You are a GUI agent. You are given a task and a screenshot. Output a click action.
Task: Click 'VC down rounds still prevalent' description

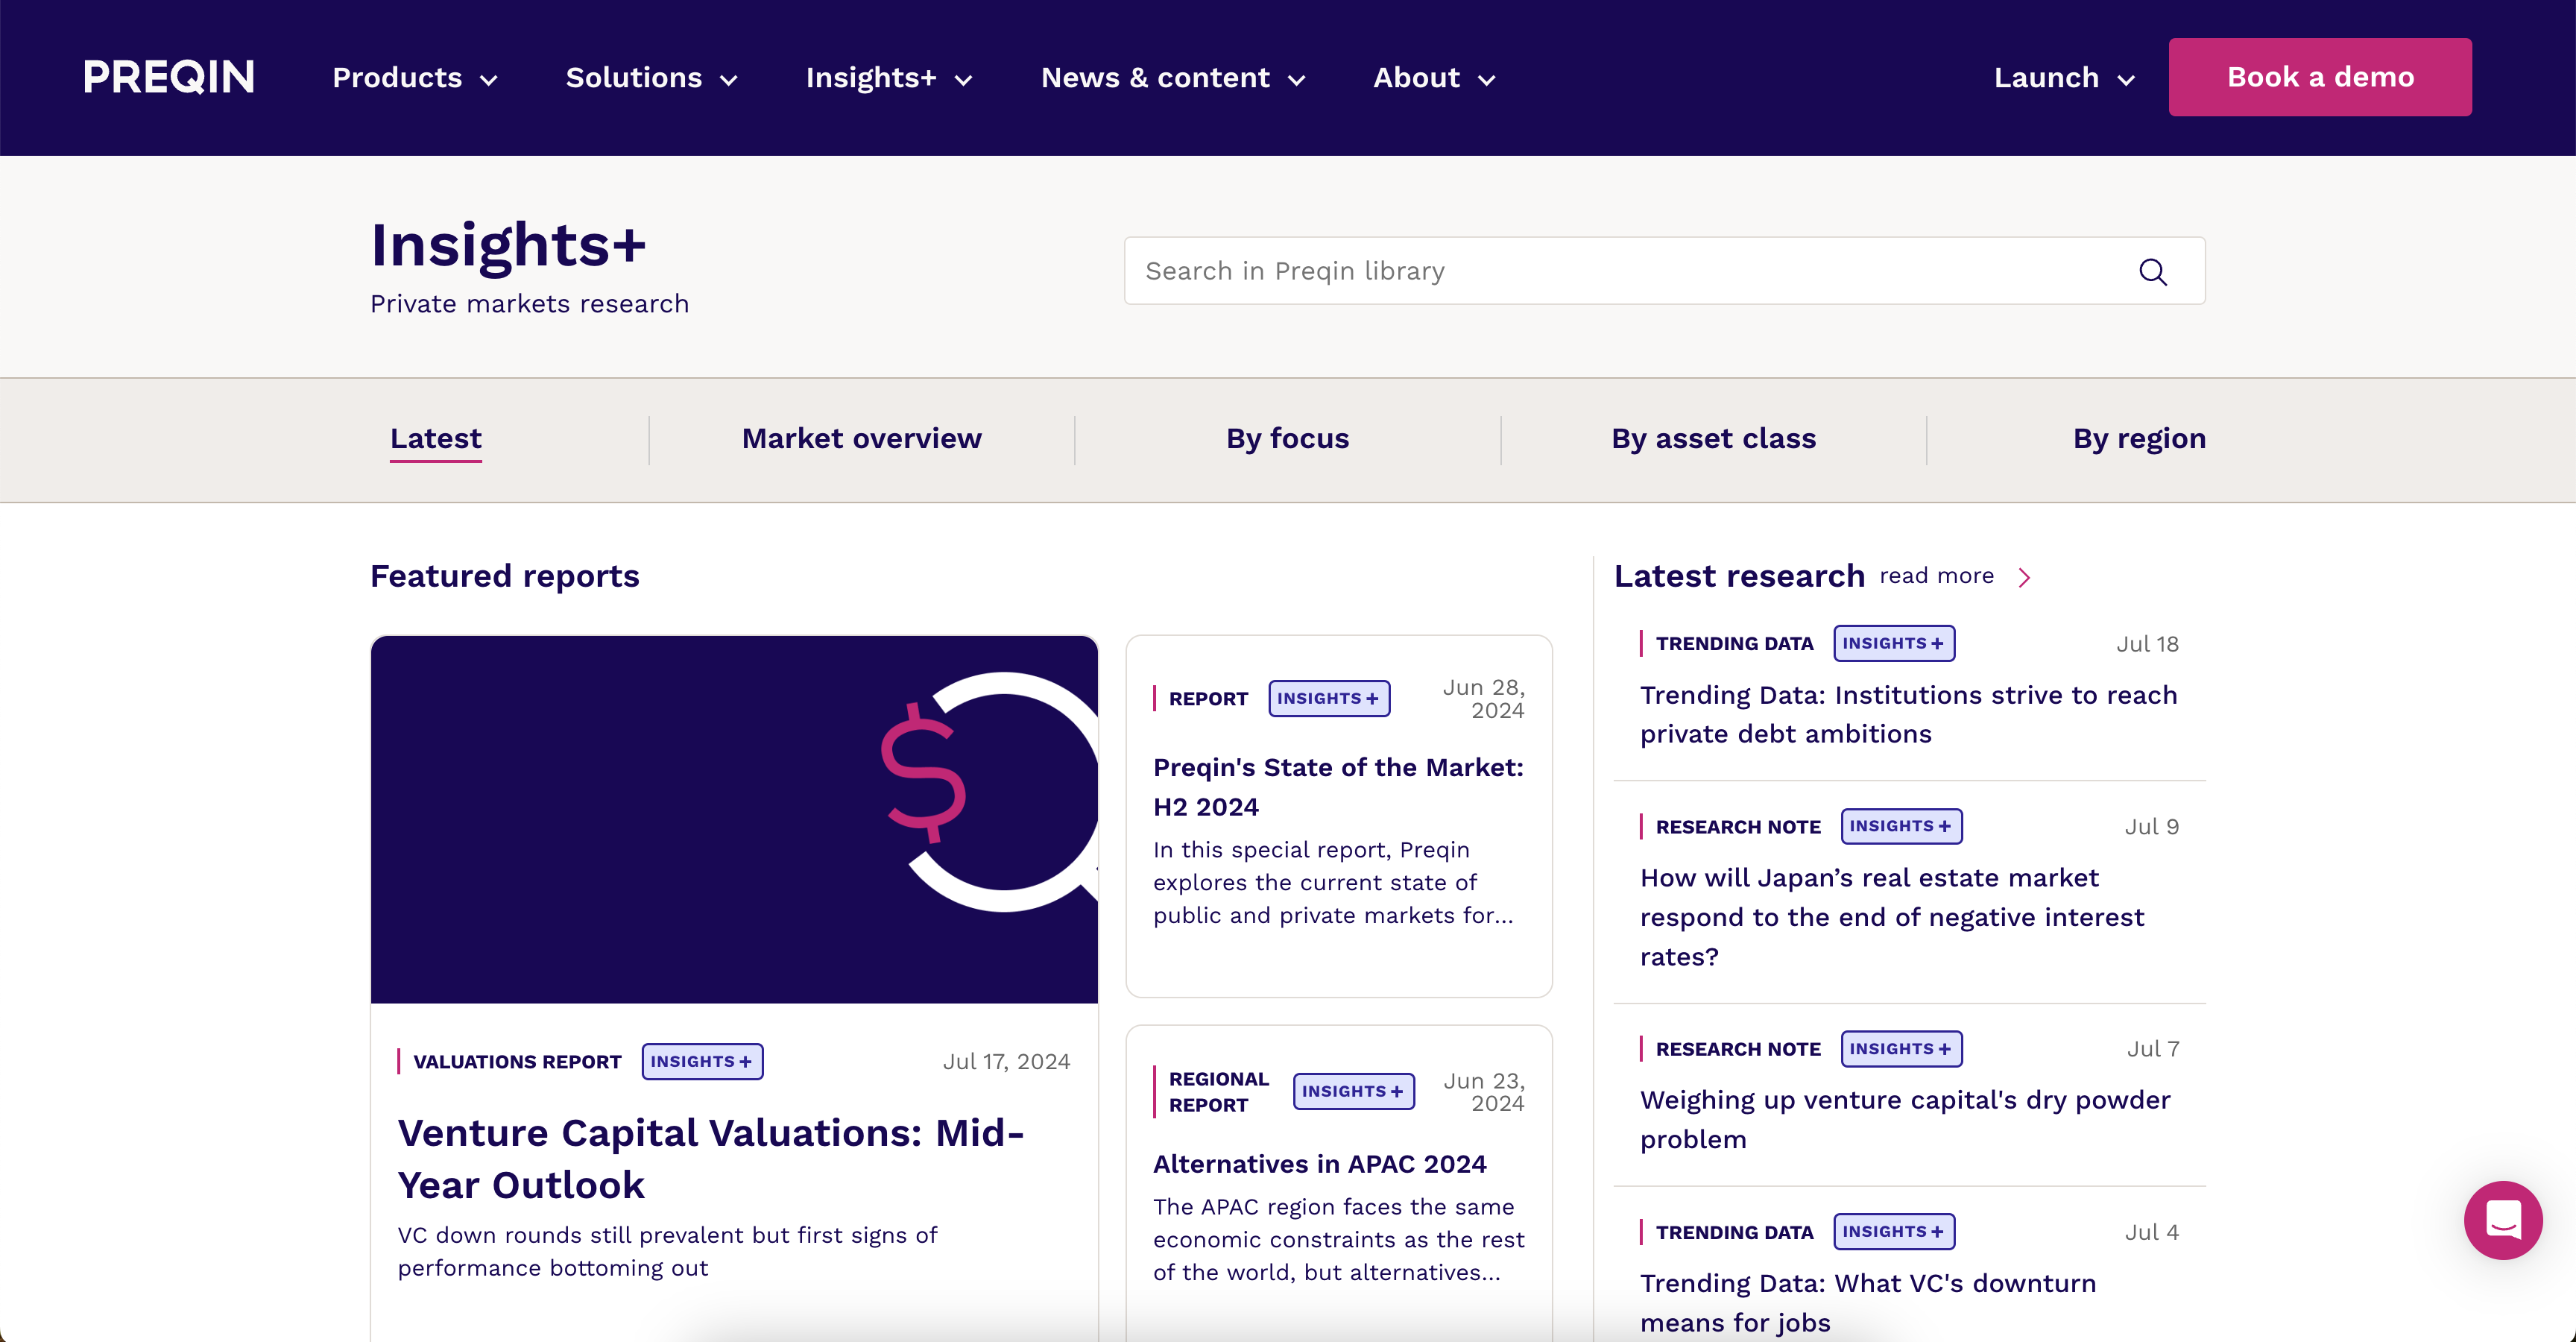coord(667,1251)
